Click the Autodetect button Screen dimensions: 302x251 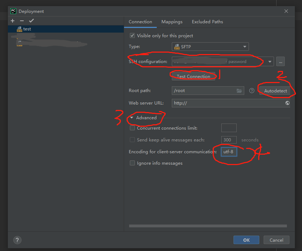pos(275,91)
